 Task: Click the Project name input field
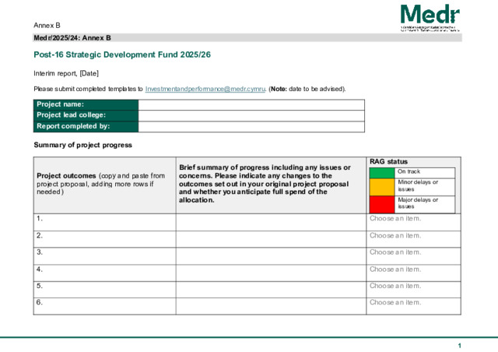point(251,104)
